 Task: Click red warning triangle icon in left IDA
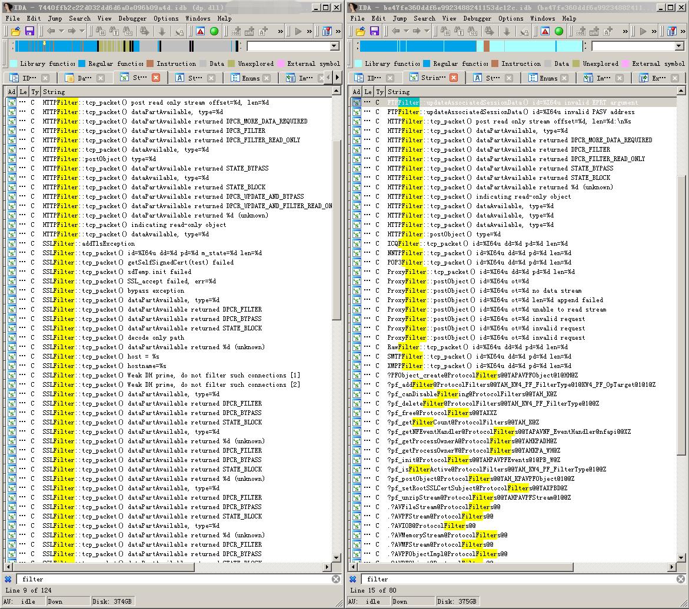pyautogui.click(x=201, y=31)
